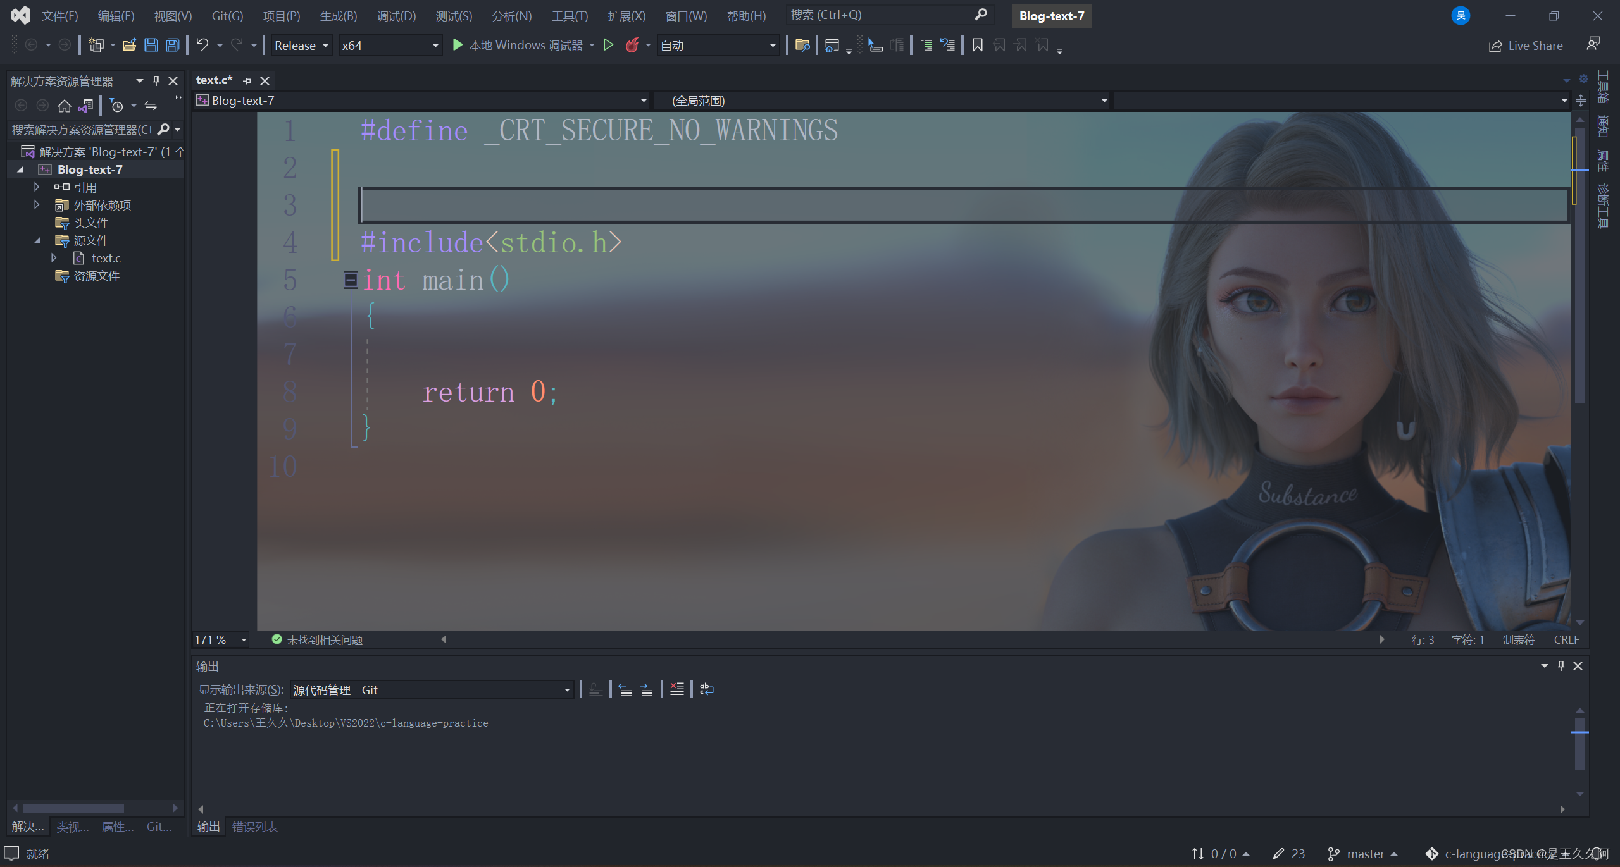The height and width of the screenshot is (867, 1620).
Task: Open the 调试(D) menu
Action: [x=396, y=16]
